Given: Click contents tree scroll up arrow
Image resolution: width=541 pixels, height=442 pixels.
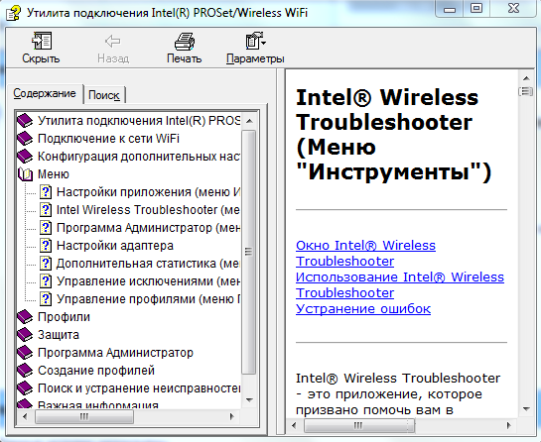Looking at the screenshot, I should (249, 121).
